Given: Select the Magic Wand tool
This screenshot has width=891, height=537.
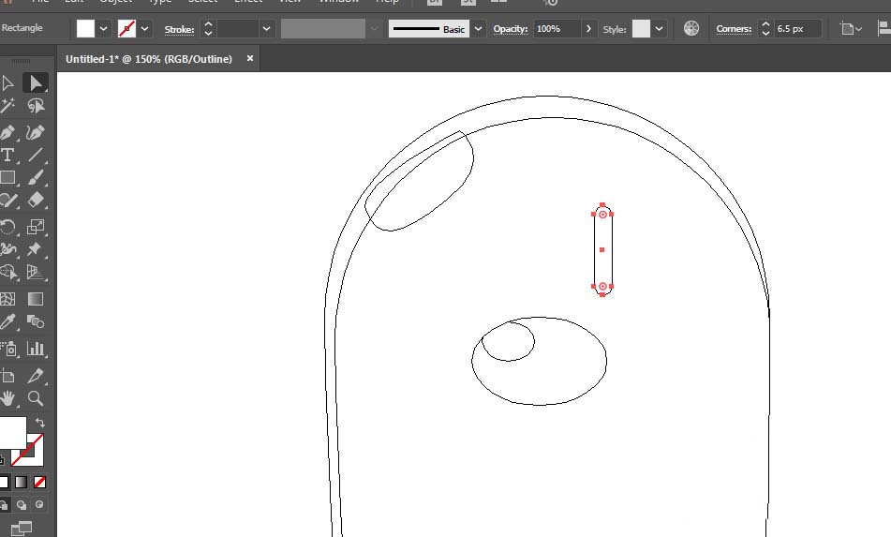Looking at the screenshot, I should 8,107.
